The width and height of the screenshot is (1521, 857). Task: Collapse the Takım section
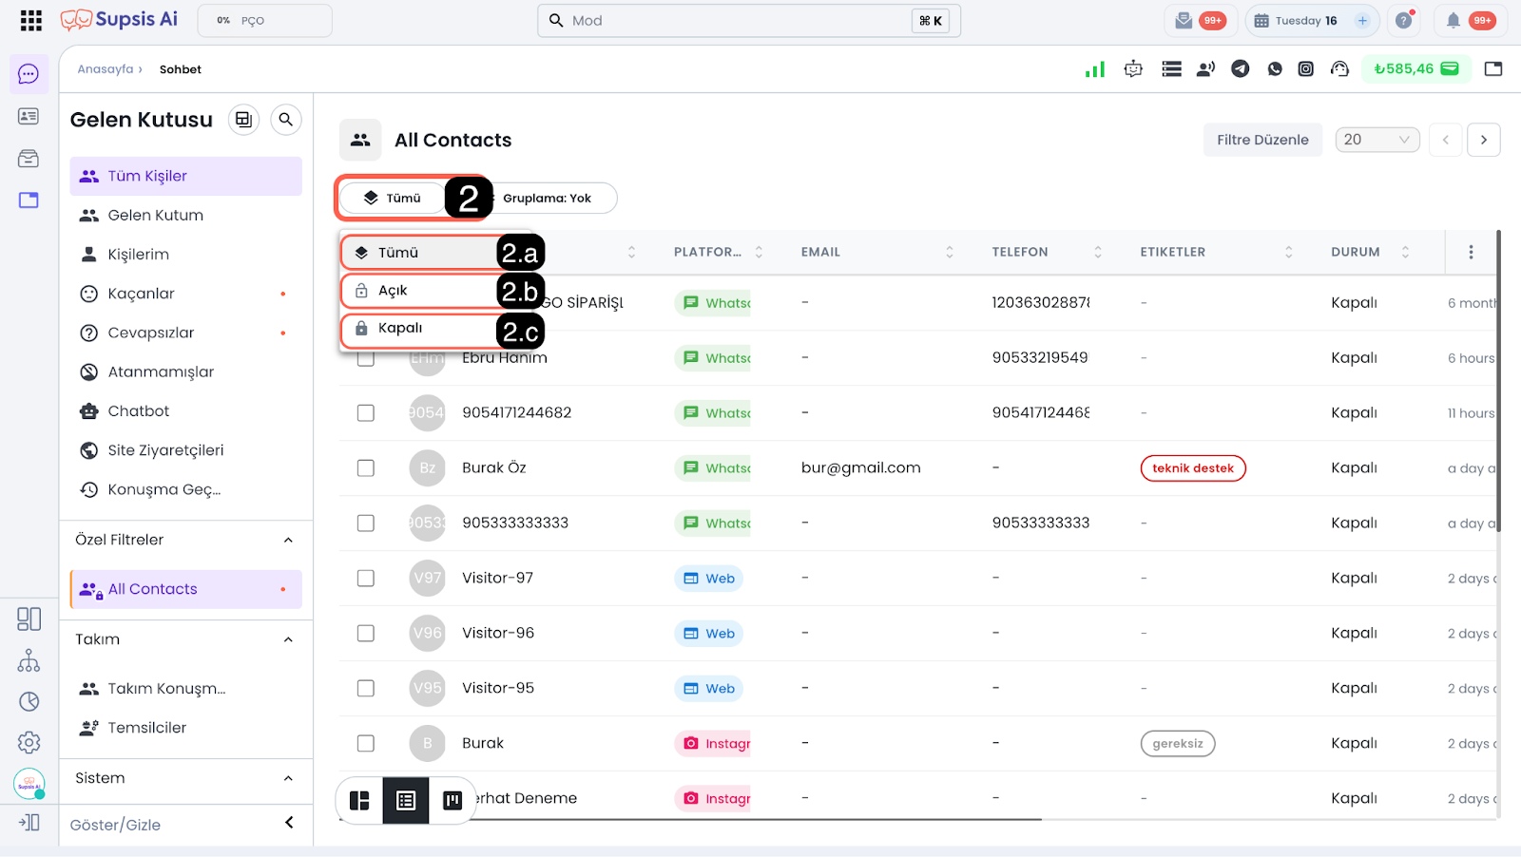(288, 639)
